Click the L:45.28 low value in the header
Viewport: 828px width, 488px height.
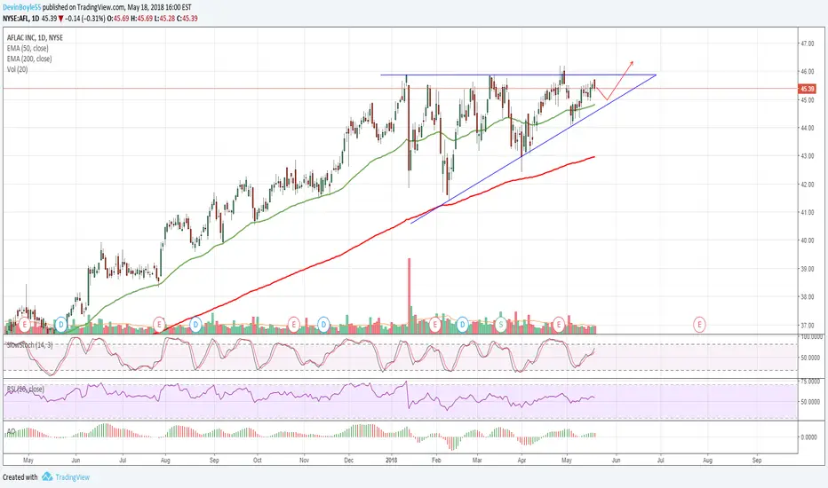point(163,19)
